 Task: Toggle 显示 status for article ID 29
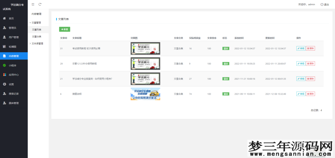(x=226, y=63)
